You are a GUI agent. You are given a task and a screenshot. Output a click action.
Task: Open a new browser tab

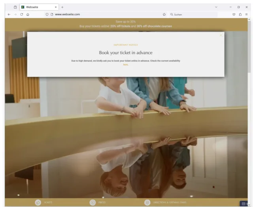[62, 7]
